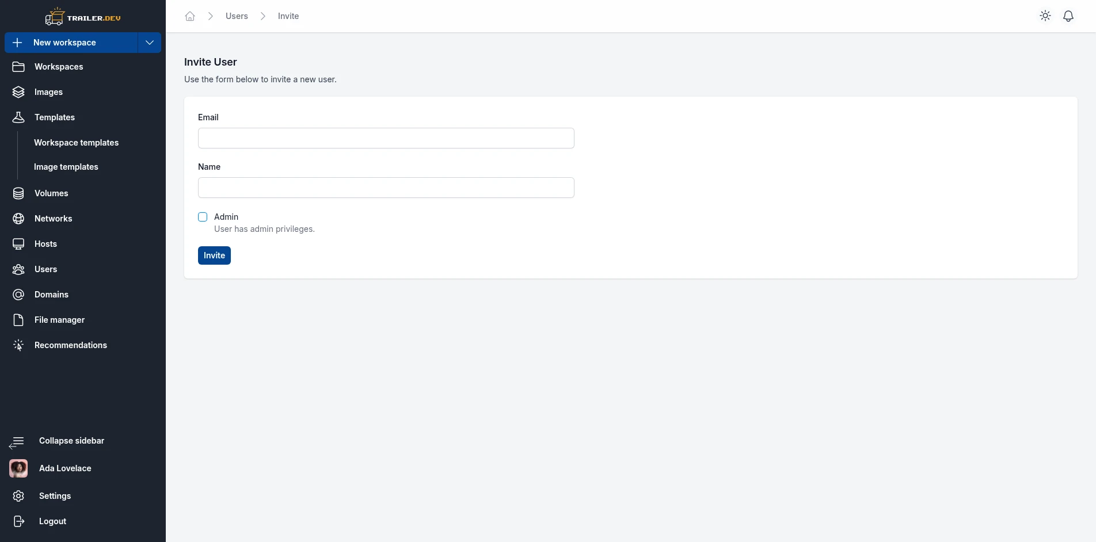Image resolution: width=1096 pixels, height=542 pixels.
Task: Click the Logout exit icon
Action: pos(18,521)
